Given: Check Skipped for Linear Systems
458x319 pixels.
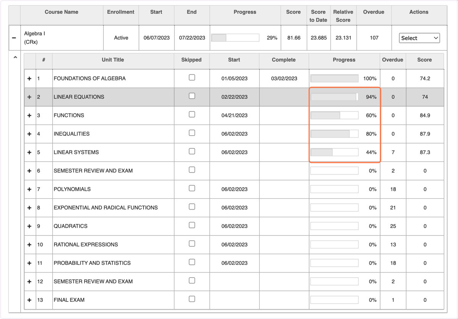Looking at the screenshot, I should [x=192, y=151].
